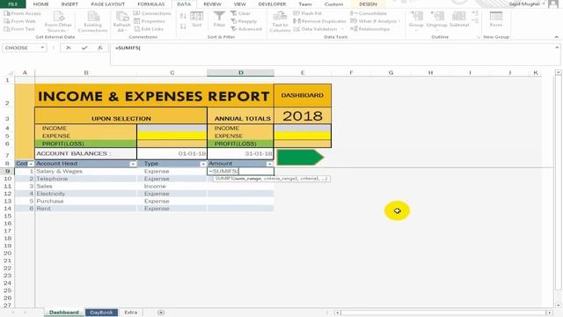
Task: Open the Name Box dropdown arrow
Action: pyautogui.click(x=42, y=48)
